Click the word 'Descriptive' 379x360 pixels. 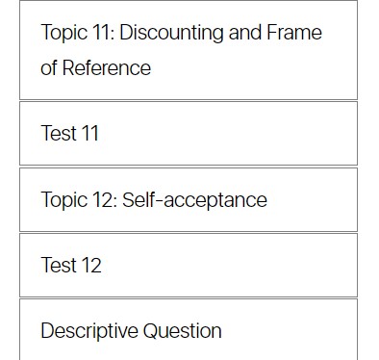[89, 331]
